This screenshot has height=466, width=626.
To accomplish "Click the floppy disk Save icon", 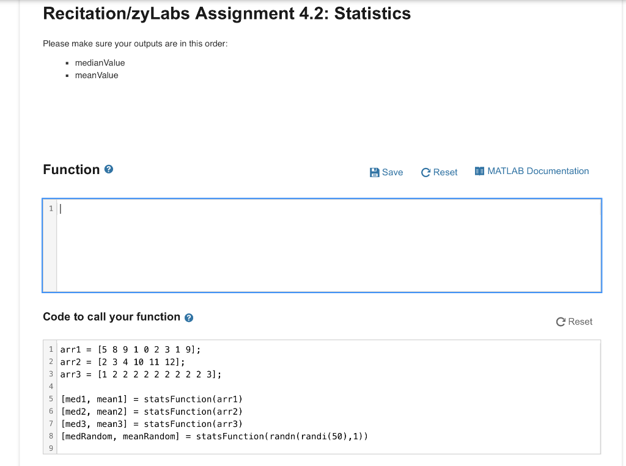I will (x=375, y=172).
